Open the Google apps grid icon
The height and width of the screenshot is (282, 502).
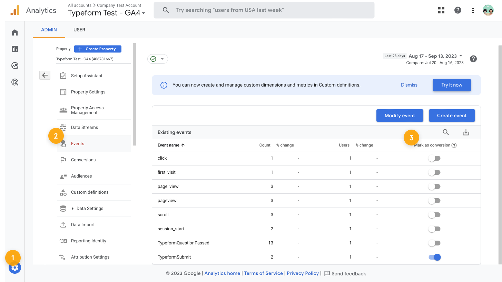[x=441, y=10]
